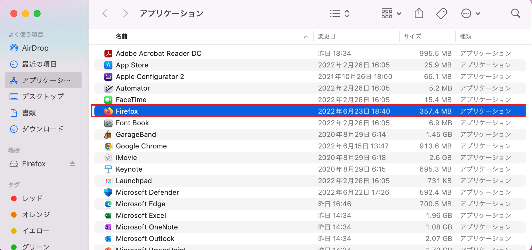Screen dimensions: 532x250
Task: Select the Microsoft Defender file name
Action: click(x=147, y=192)
